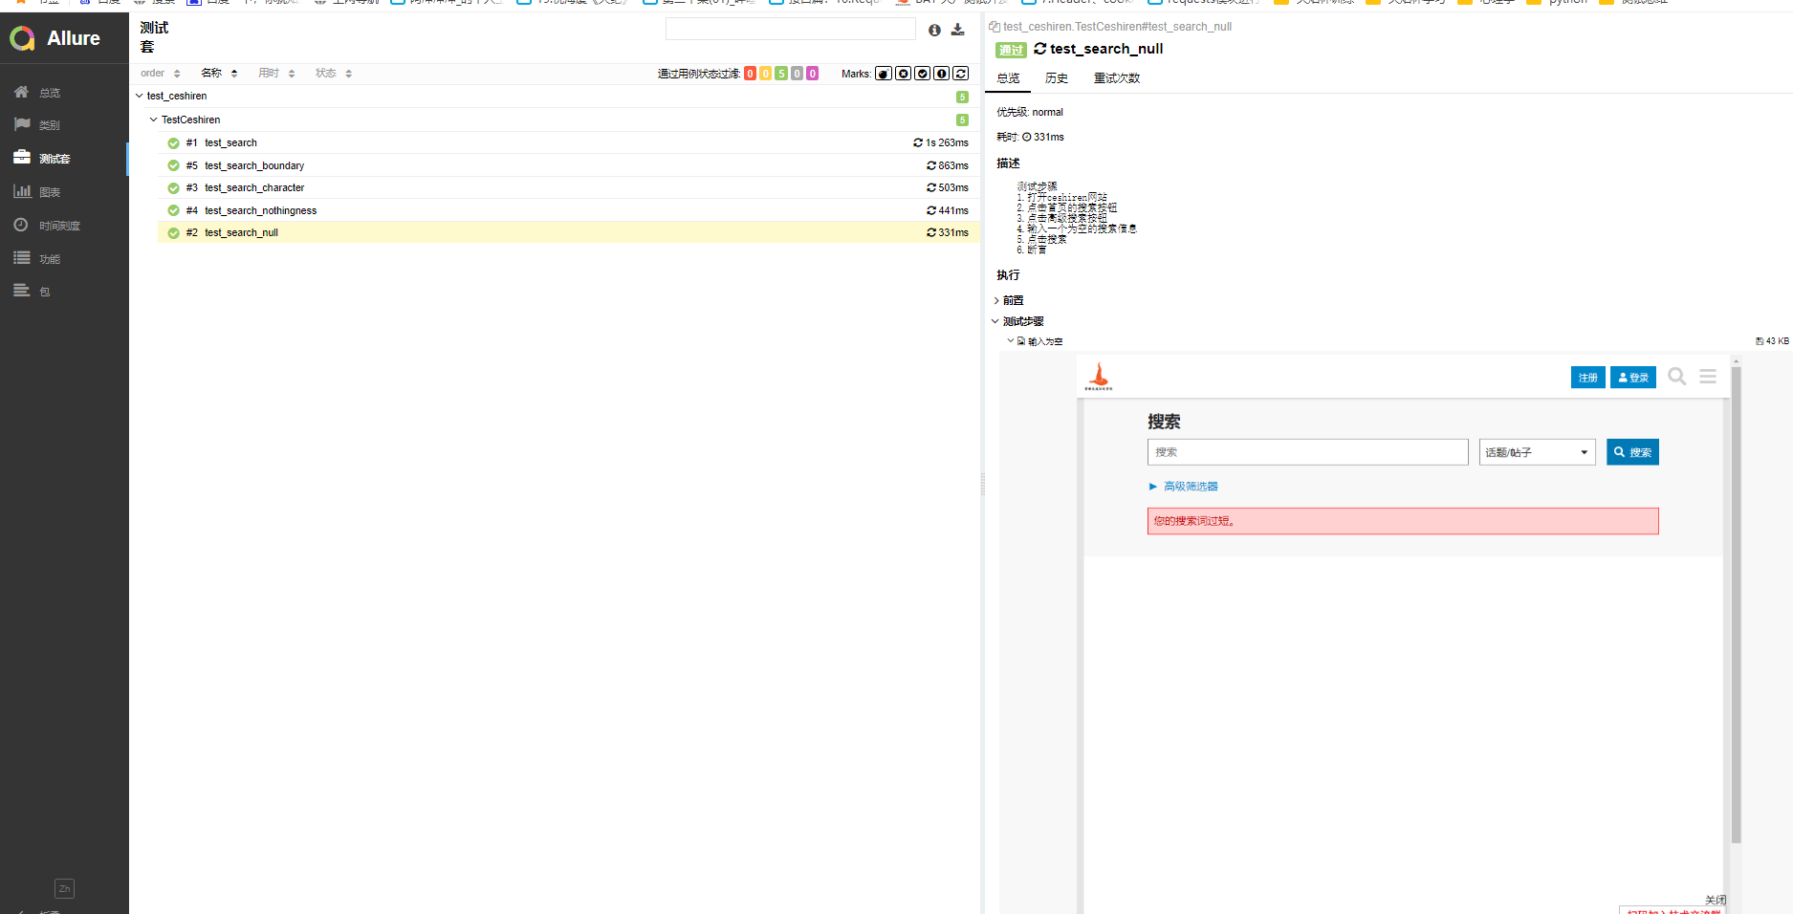Open test case #1 test_search

pyautogui.click(x=568, y=142)
